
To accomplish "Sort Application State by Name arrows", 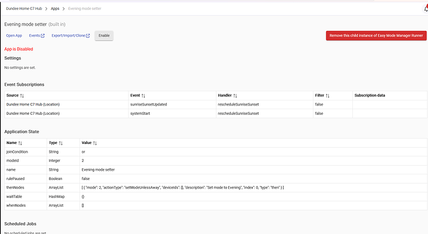I will [20, 143].
